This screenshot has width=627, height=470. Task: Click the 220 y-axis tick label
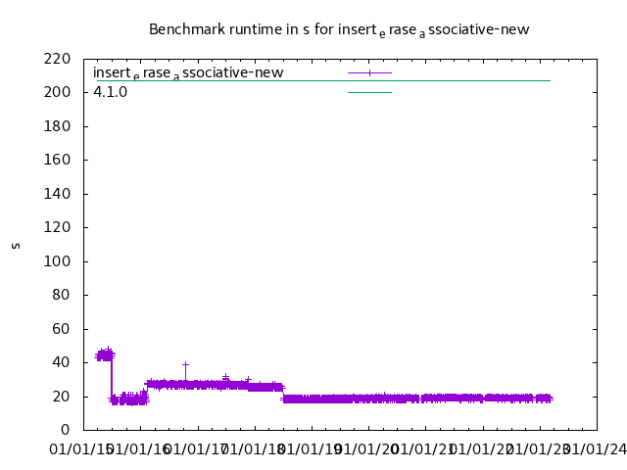coord(57,59)
